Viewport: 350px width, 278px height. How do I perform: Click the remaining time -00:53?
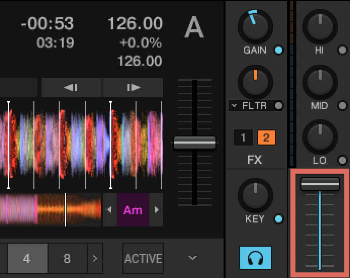[47, 23]
